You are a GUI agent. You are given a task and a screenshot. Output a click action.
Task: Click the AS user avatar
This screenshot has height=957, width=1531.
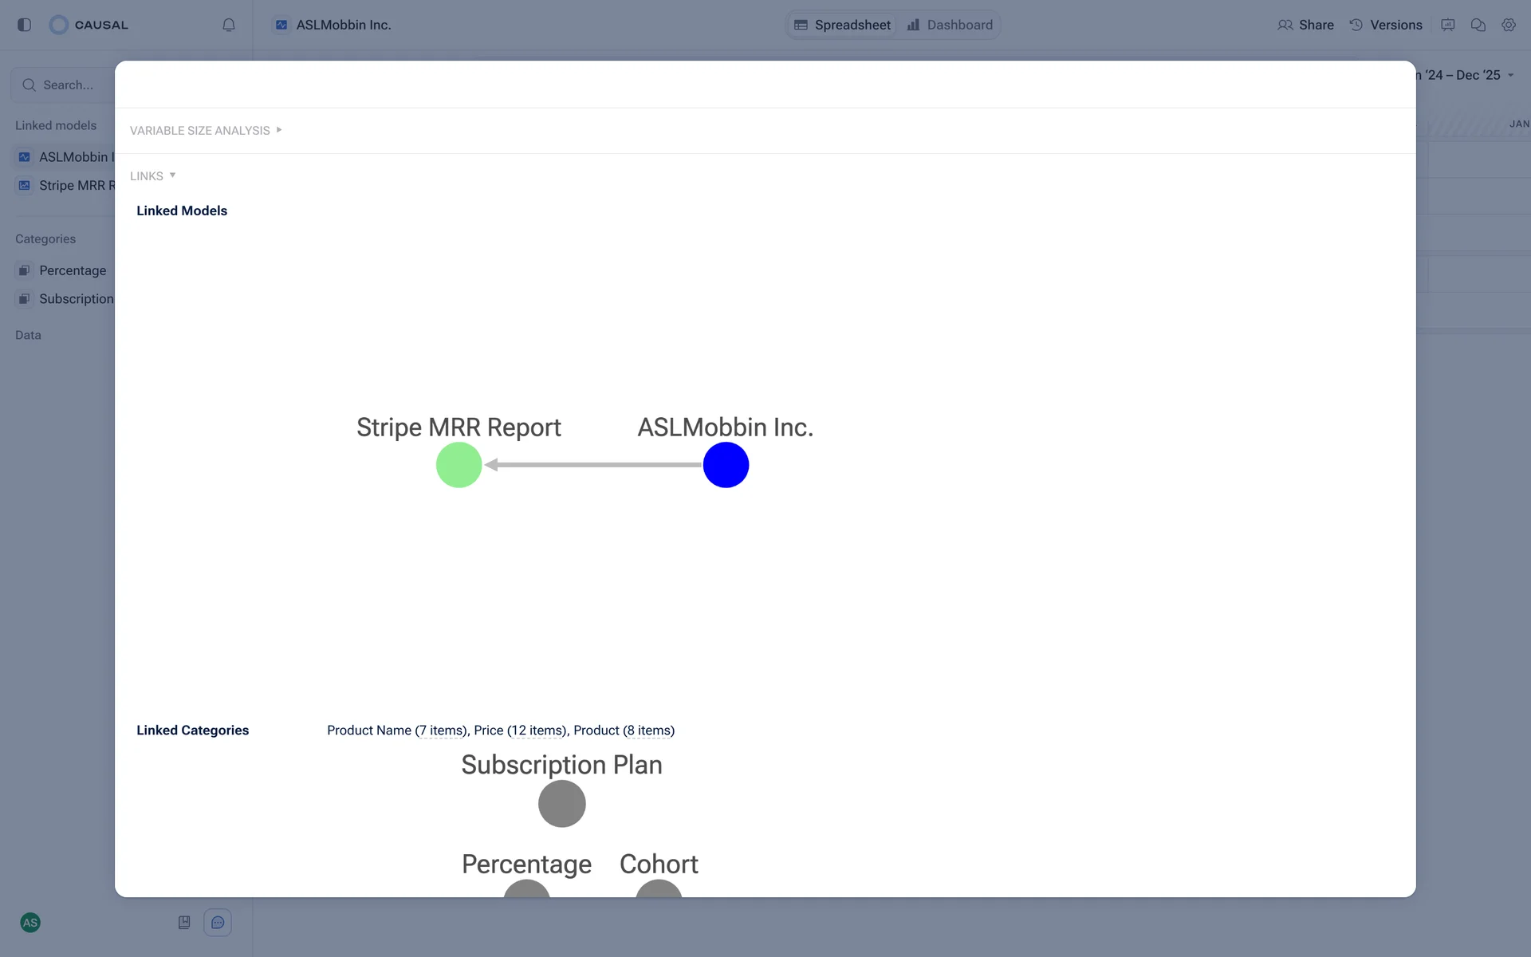(30, 923)
